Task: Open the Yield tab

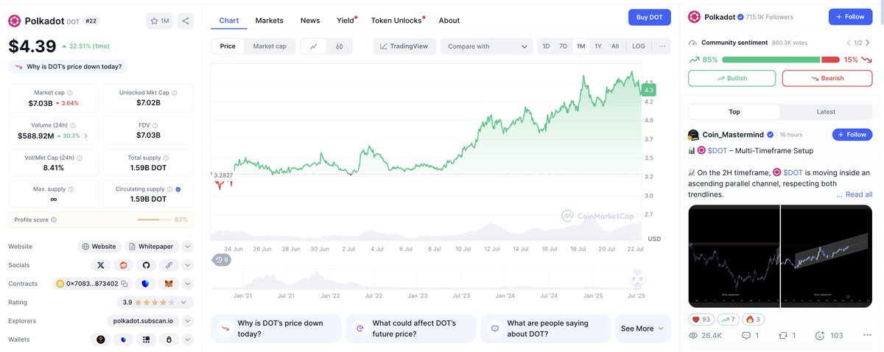Action: (345, 21)
